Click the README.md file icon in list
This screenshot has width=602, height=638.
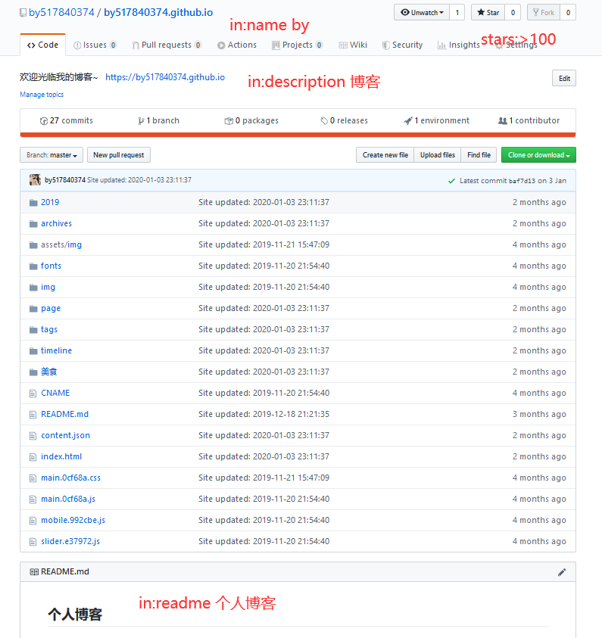pyautogui.click(x=33, y=415)
